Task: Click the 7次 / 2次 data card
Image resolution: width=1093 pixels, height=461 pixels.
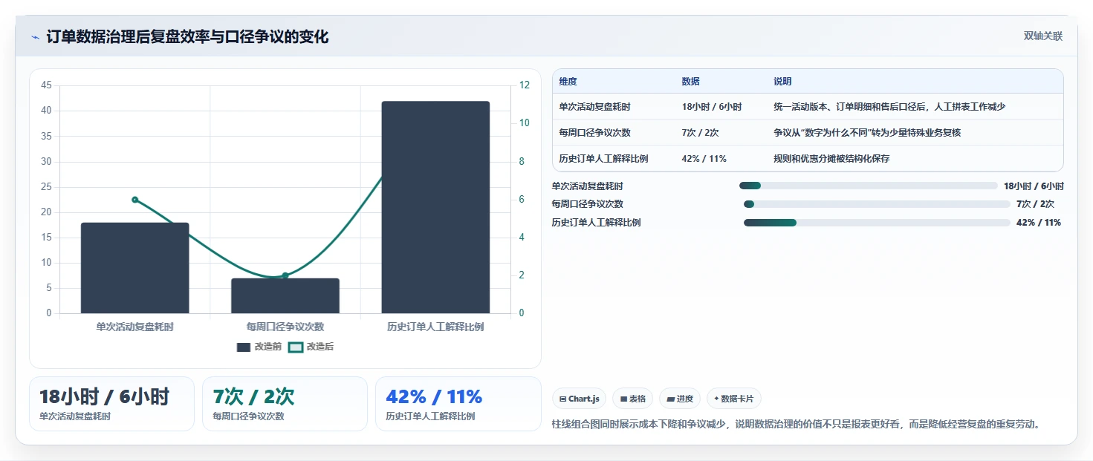Action: (x=285, y=404)
